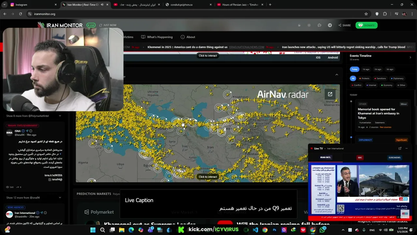The height and width of the screenshot is (235, 417).
Task: Open the chat bot icon in header
Action: pos(319,25)
